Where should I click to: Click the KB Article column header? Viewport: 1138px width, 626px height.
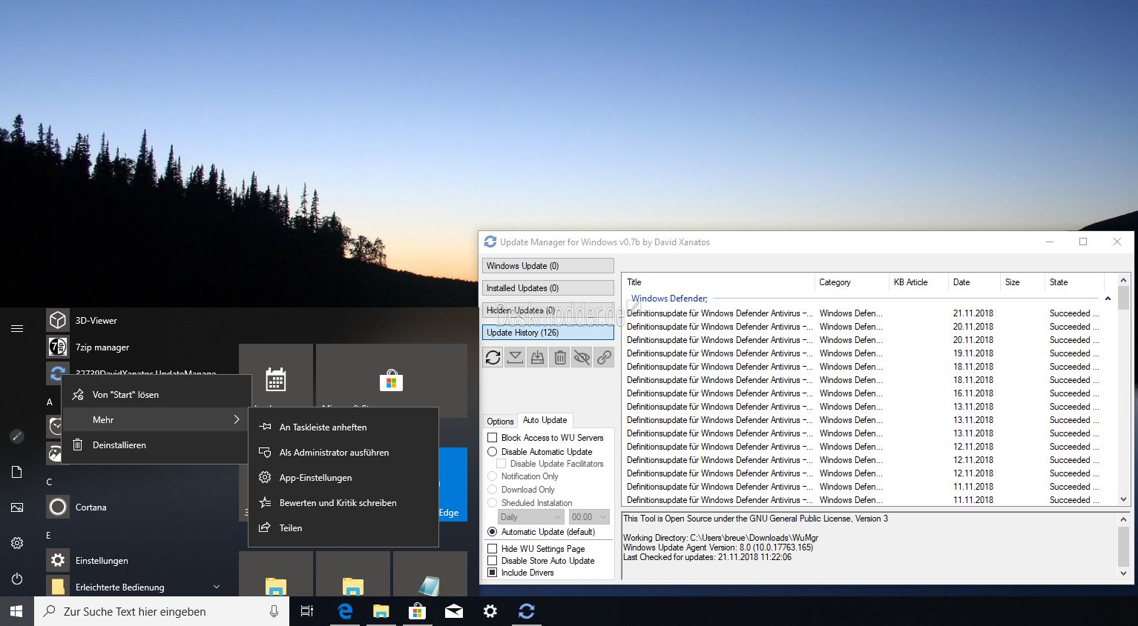coord(918,282)
